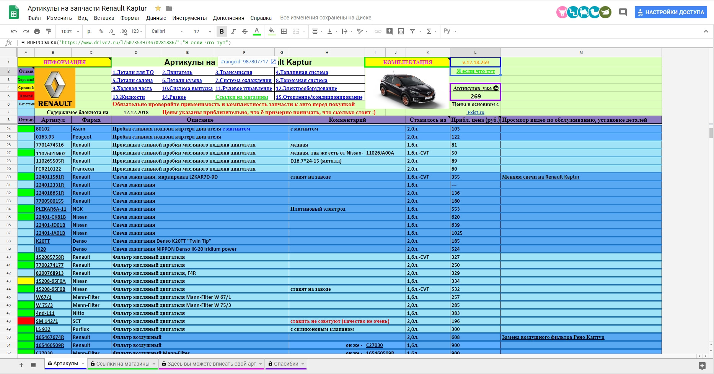Select the column M header

click(x=581, y=52)
